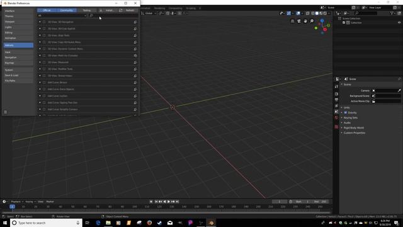Viewport: 403px width, 227px height.
Task: Click the red X axis on navigation gizmo
Action: (325, 30)
